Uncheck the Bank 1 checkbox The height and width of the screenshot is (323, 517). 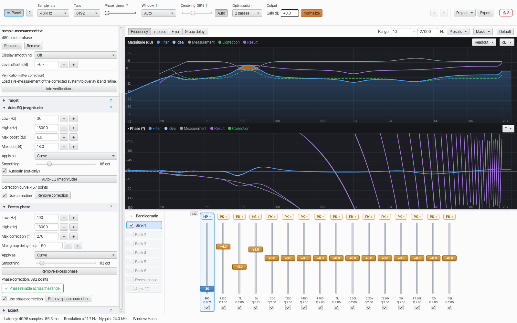(x=132, y=225)
